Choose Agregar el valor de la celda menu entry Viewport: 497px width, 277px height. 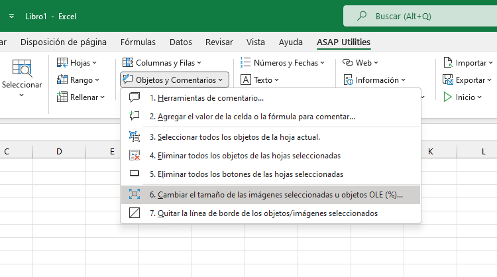[270, 117]
